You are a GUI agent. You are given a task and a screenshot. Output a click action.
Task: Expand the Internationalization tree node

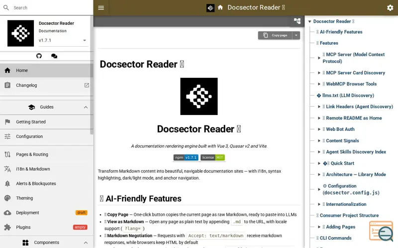tap(319, 204)
